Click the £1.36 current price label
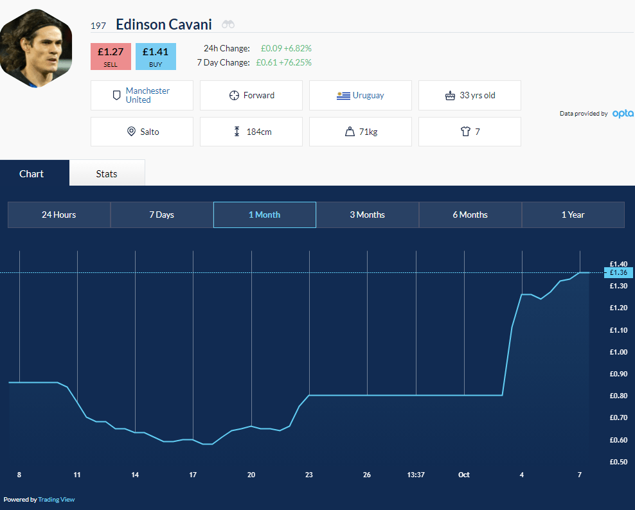The height and width of the screenshot is (510, 635). 618,272
